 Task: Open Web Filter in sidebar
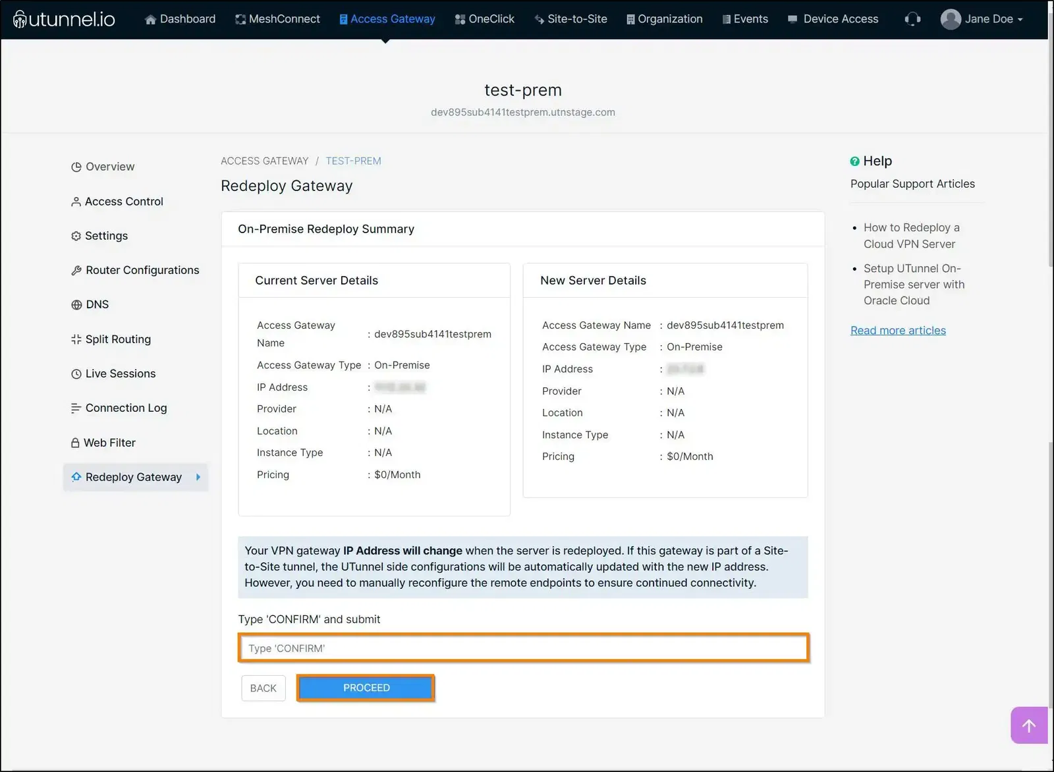(x=103, y=443)
